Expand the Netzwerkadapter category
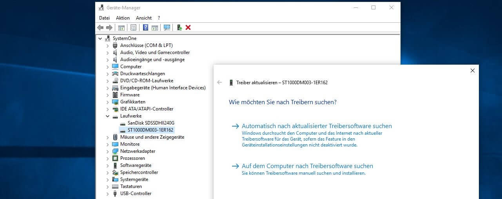Screen dimensions: 502x199 coord(108,151)
